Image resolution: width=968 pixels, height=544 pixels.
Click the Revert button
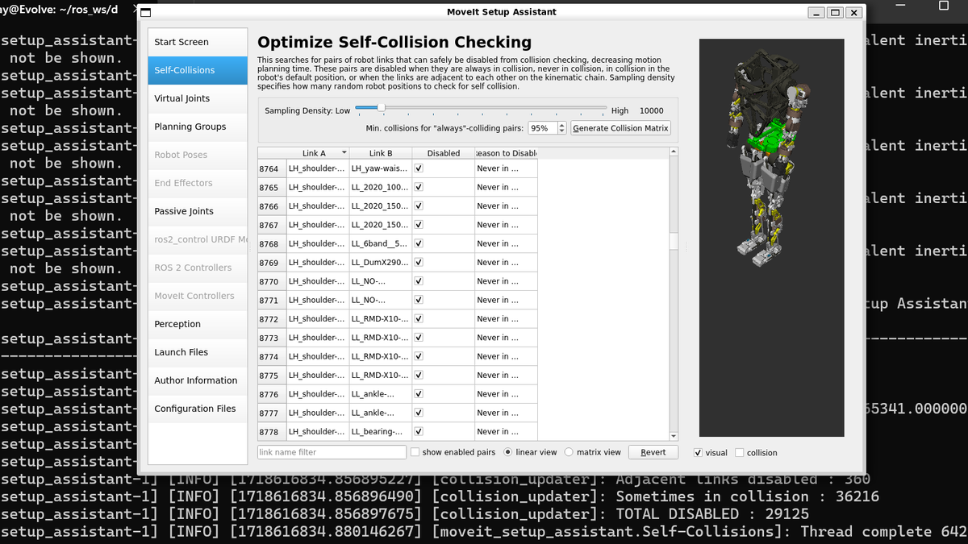[653, 452]
